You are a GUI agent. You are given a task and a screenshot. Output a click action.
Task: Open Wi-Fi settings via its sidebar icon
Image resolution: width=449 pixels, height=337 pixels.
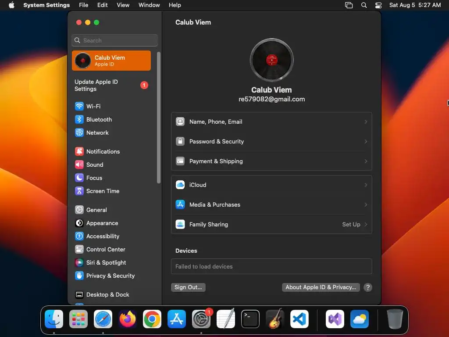click(x=79, y=106)
